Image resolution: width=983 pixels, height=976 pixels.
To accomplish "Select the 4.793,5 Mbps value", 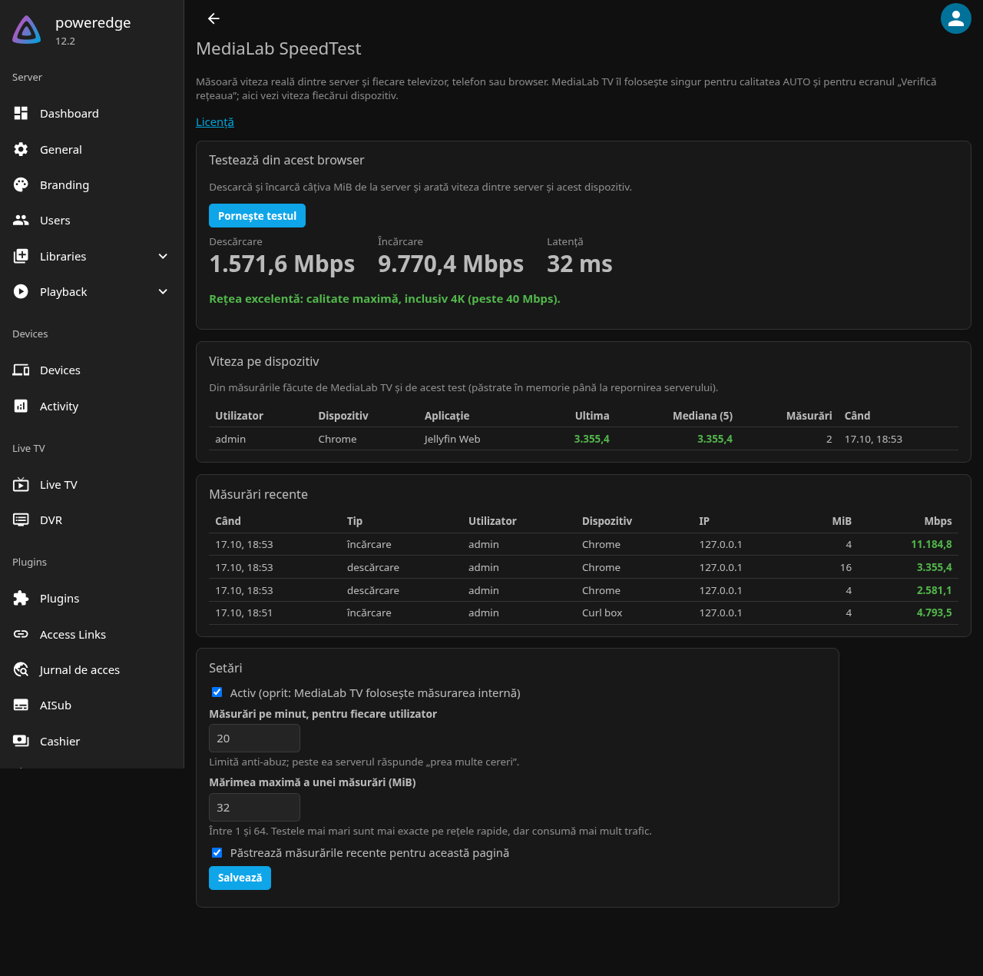I will (x=934, y=613).
